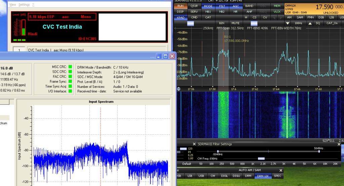Image resolution: width=344 pixels, height=186 pixels.
Task: Close the AUTO AM / SAM panel
Action: coord(281,170)
